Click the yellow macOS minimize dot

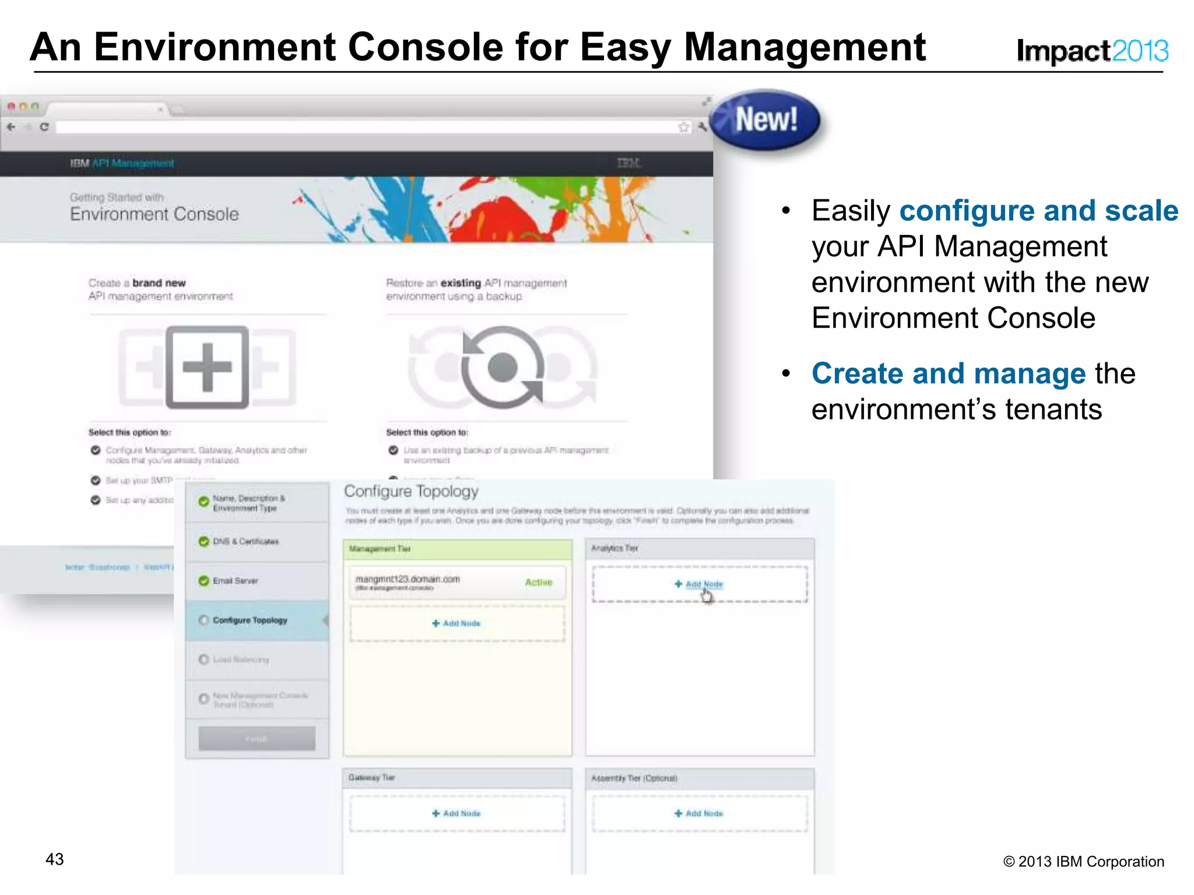(23, 107)
